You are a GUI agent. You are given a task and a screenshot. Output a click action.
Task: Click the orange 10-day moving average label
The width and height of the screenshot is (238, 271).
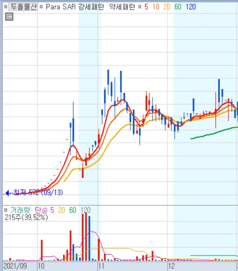pyautogui.click(x=156, y=7)
